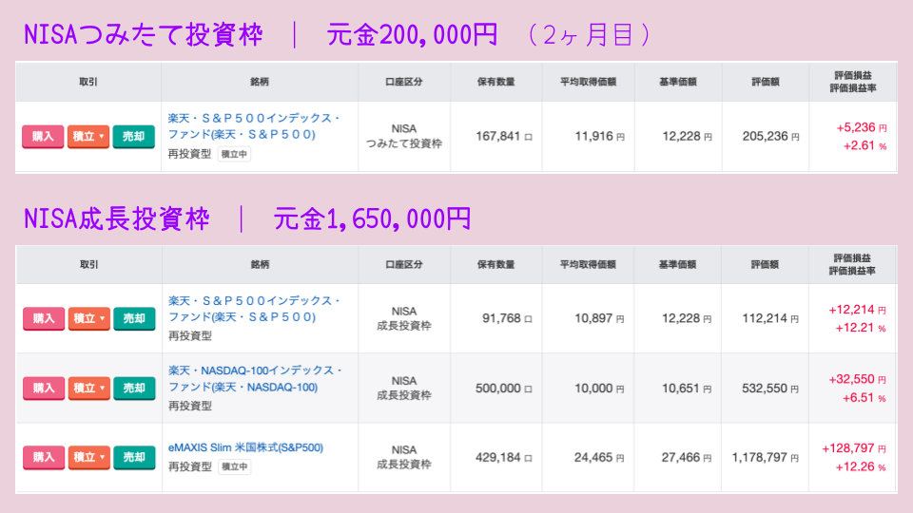Select profit value +128,797 円
Viewport: 913px width, 513px height.
pyautogui.click(x=854, y=448)
